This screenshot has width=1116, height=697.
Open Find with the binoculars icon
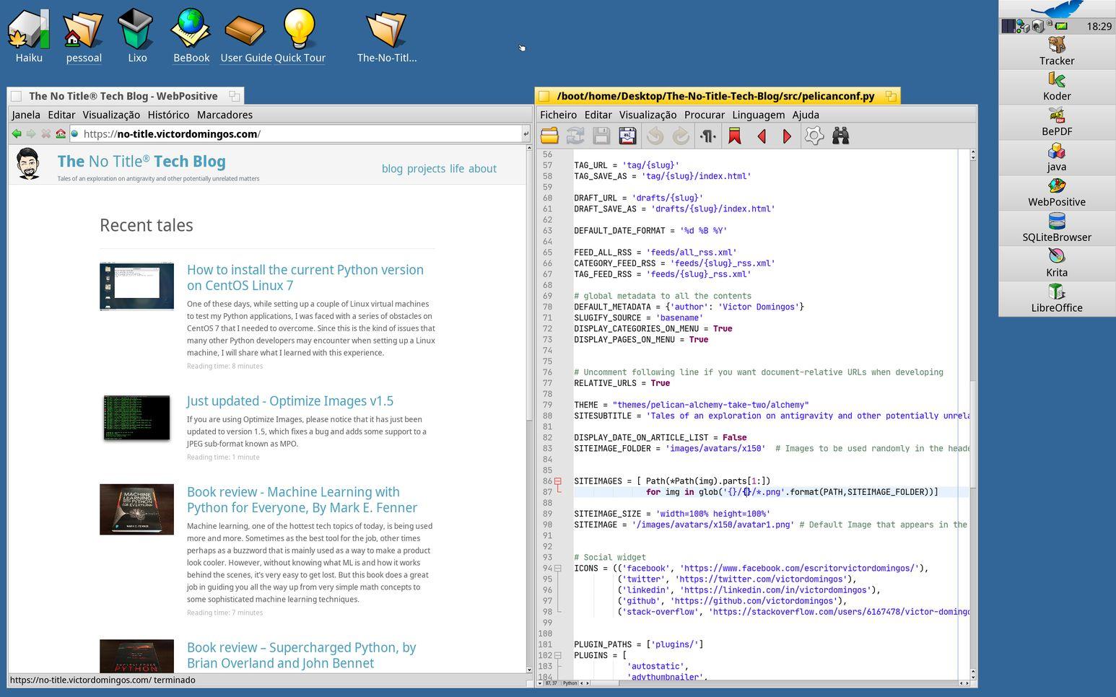point(840,136)
